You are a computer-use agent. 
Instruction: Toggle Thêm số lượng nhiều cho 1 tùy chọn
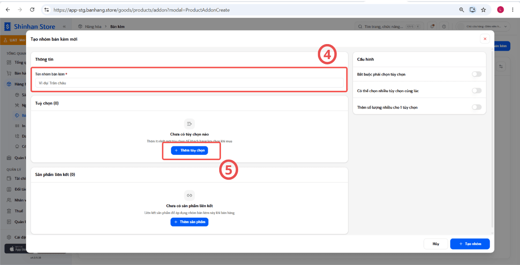(x=476, y=107)
